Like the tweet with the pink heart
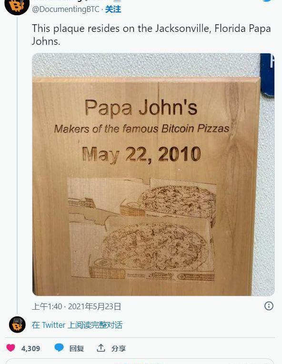Screen dimensions: 282x364 (10, 348)
